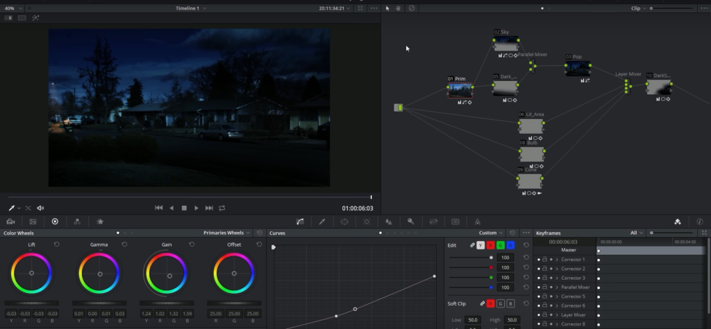Select the 06 Lit_Area node
The image size is (711, 329).
point(531,126)
